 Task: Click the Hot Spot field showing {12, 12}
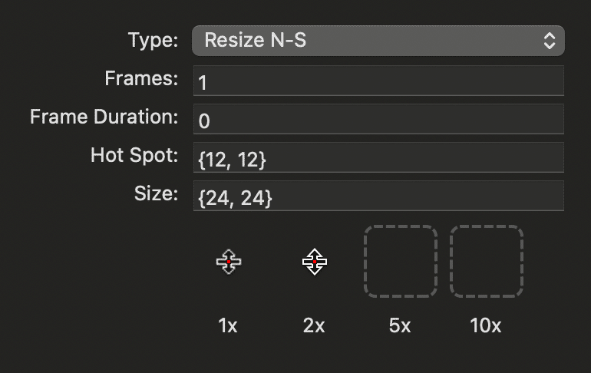click(378, 157)
